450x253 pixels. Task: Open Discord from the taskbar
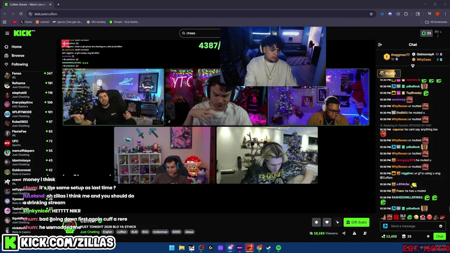click(230, 248)
